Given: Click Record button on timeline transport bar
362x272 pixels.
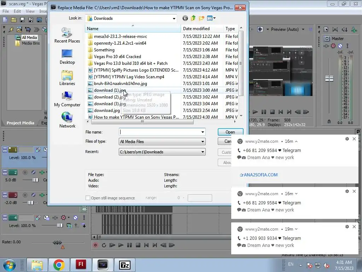Looking at the screenshot, I should click(x=95, y=245).
